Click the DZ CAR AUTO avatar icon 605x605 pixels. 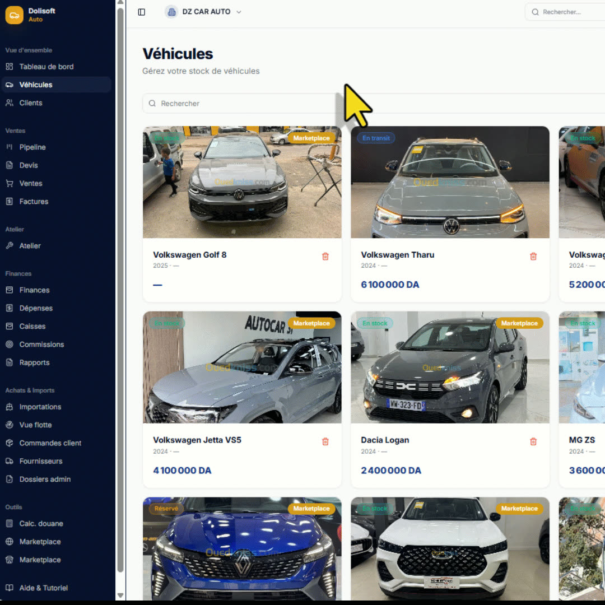point(171,12)
